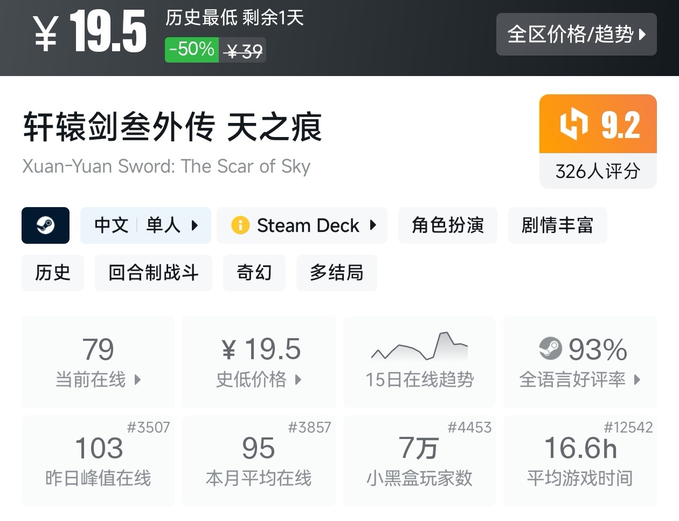Open 当前在线 current online players card
Screen dimensions: 679x521
(98, 362)
